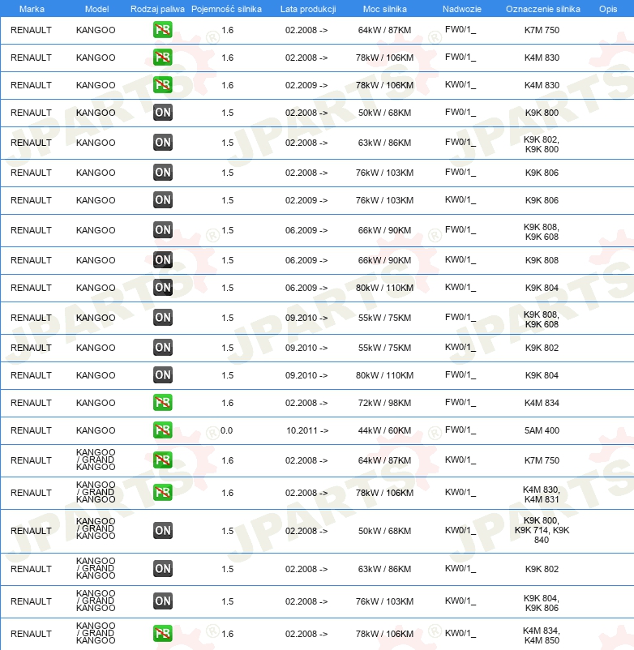Click the ON icon for 09.2010 K9K 804 FW0/1_

[x=162, y=374]
